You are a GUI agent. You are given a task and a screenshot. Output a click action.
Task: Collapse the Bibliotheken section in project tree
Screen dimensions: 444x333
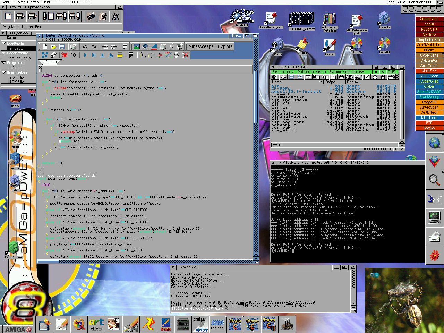click(x=3, y=72)
